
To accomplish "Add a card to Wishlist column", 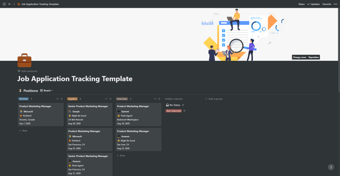I will click(62, 99).
